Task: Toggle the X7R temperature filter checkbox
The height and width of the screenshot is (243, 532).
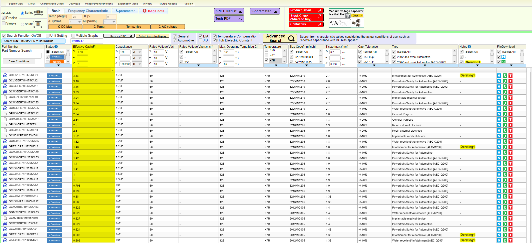Action: pyautogui.click(x=267, y=60)
